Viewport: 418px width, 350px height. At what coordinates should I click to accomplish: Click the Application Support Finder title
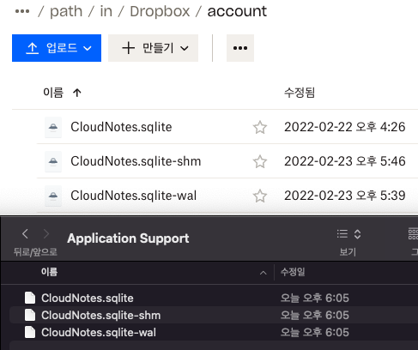(x=128, y=238)
